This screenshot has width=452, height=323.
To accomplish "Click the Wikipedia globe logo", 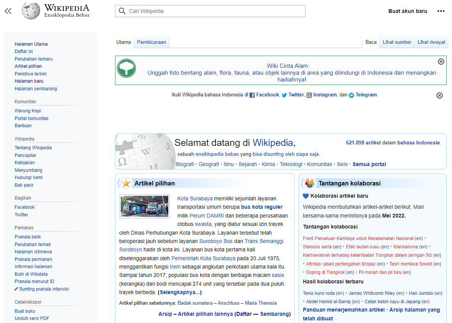I will pos(31,11).
